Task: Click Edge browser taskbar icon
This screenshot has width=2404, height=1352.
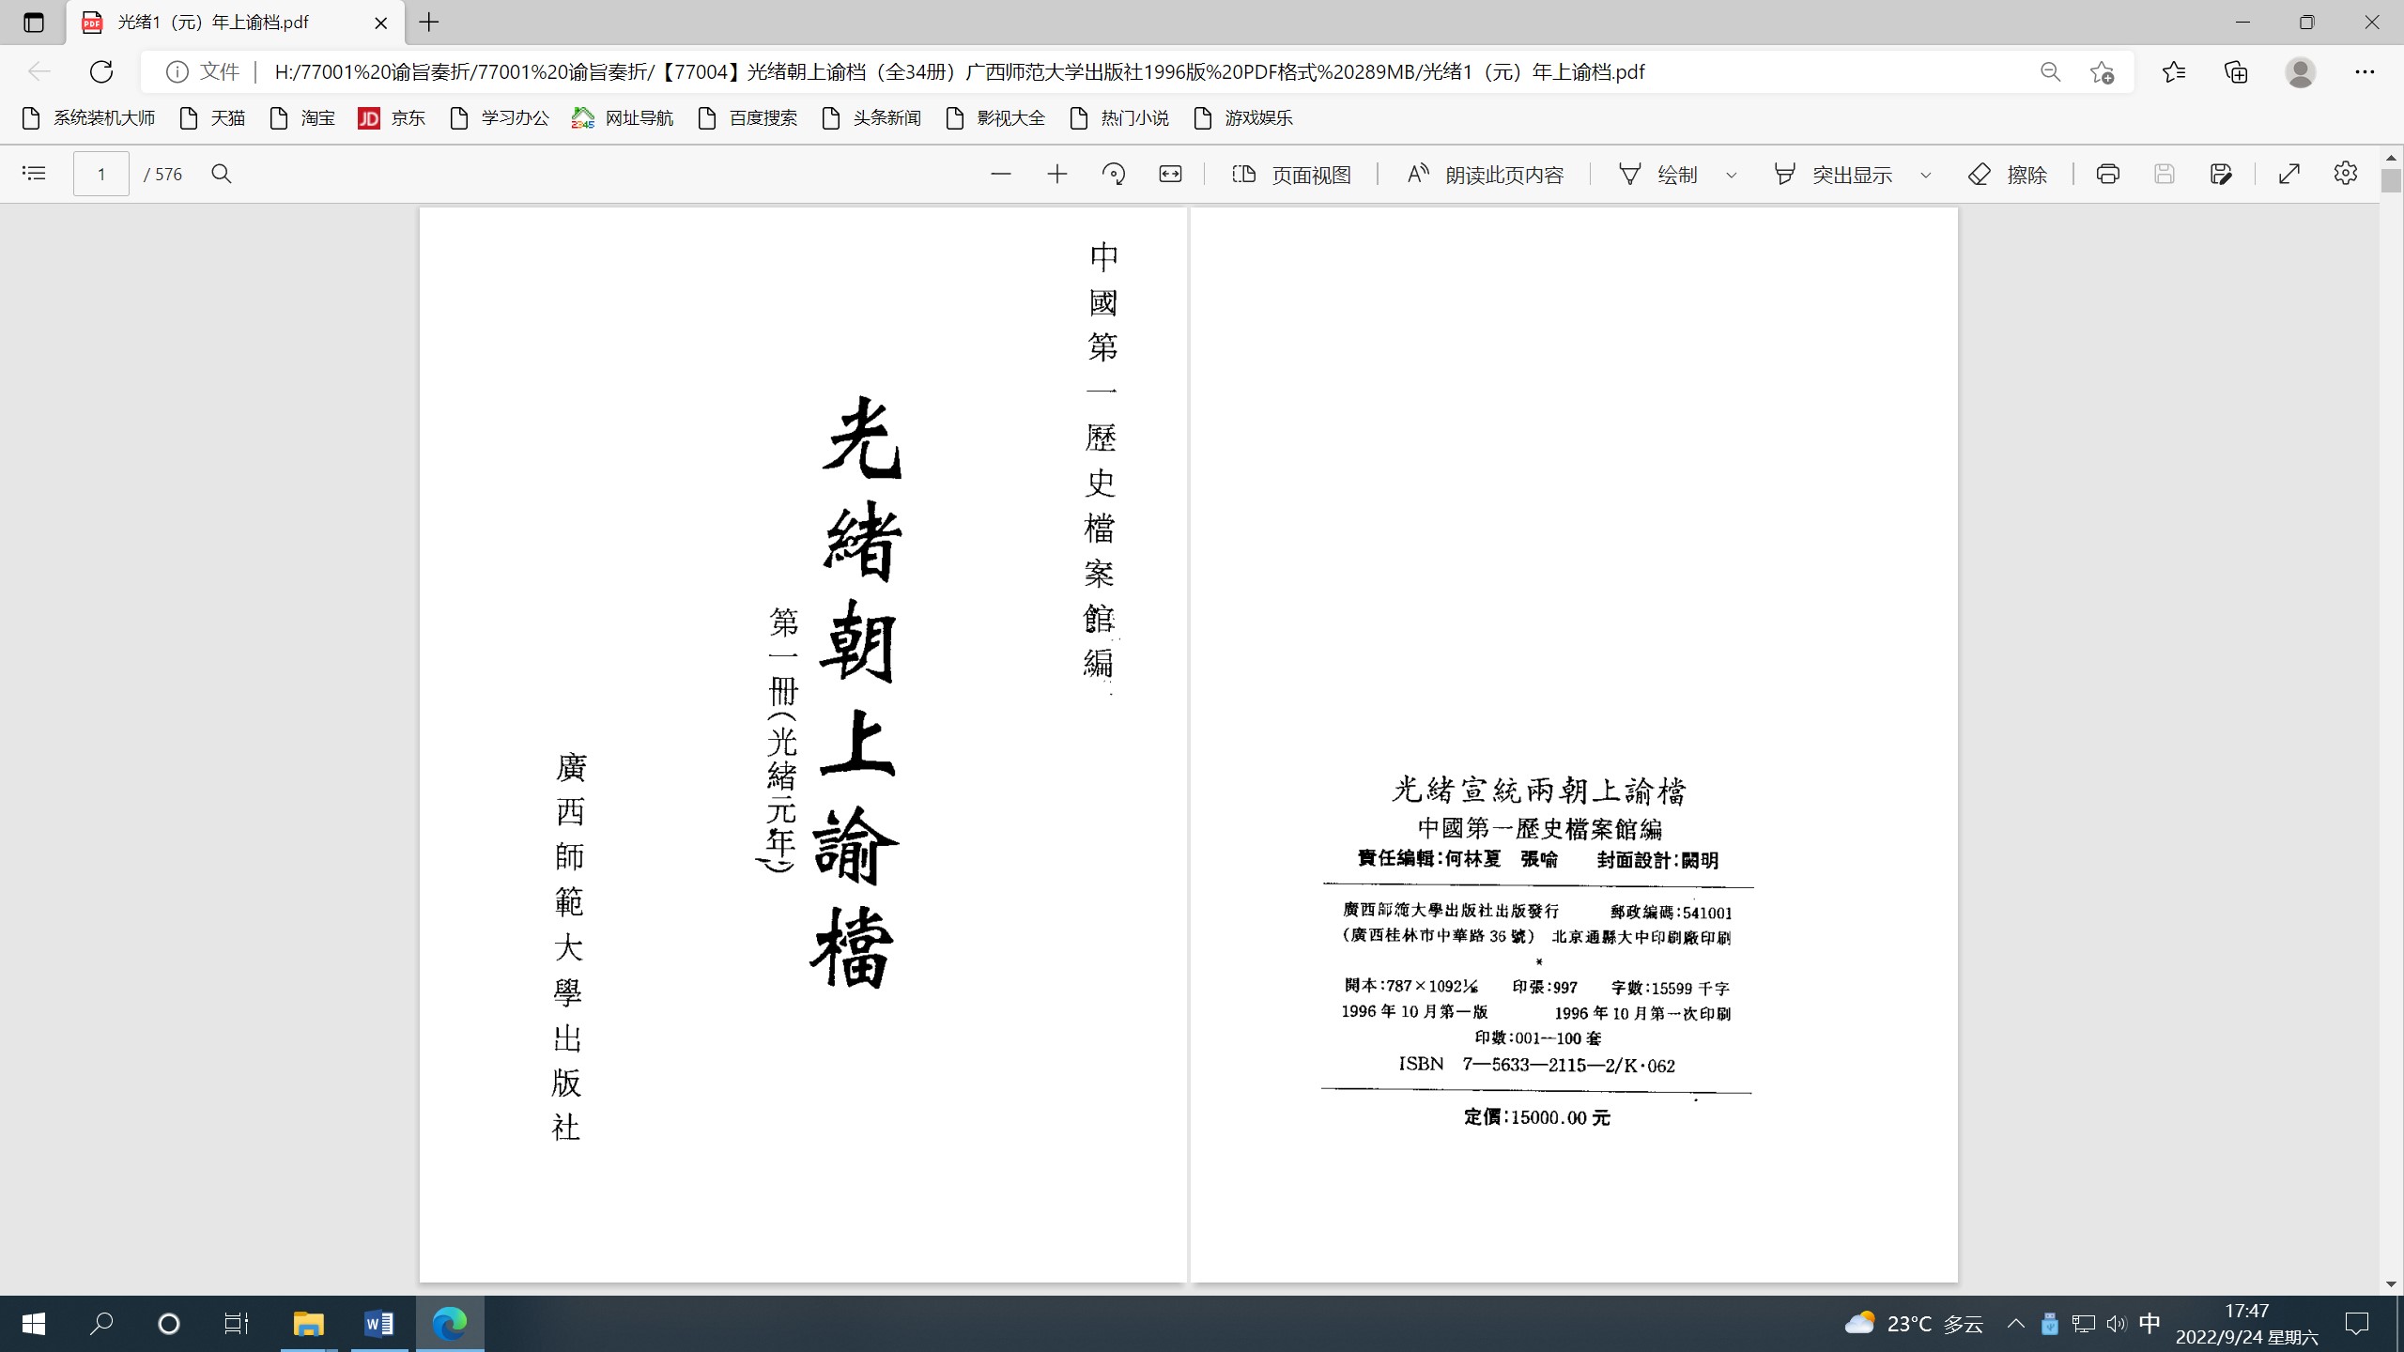Action: 450,1324
